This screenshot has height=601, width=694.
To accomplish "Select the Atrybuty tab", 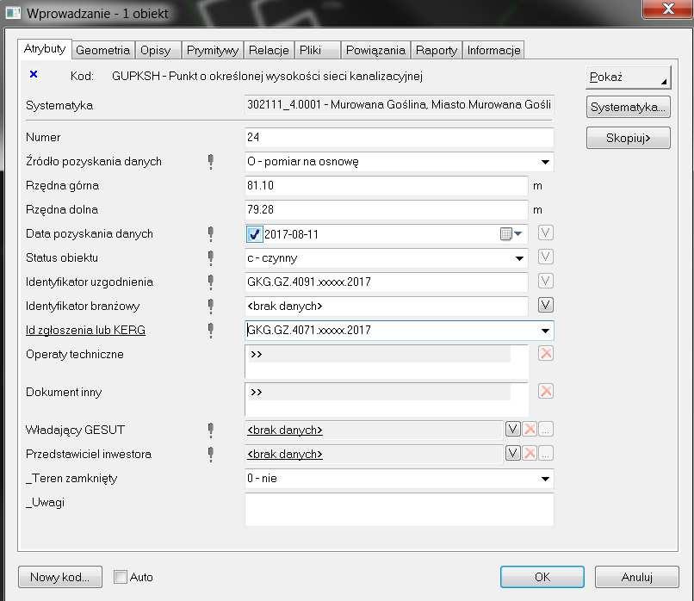I will click(x=45, y=49).
